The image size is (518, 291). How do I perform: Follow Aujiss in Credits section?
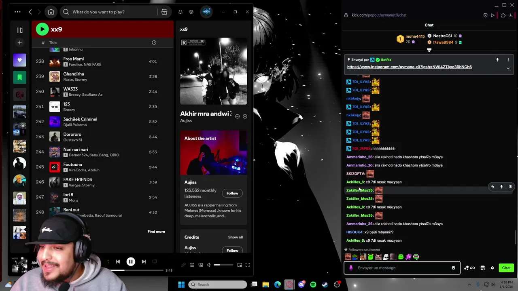click(x=232, y=251)
